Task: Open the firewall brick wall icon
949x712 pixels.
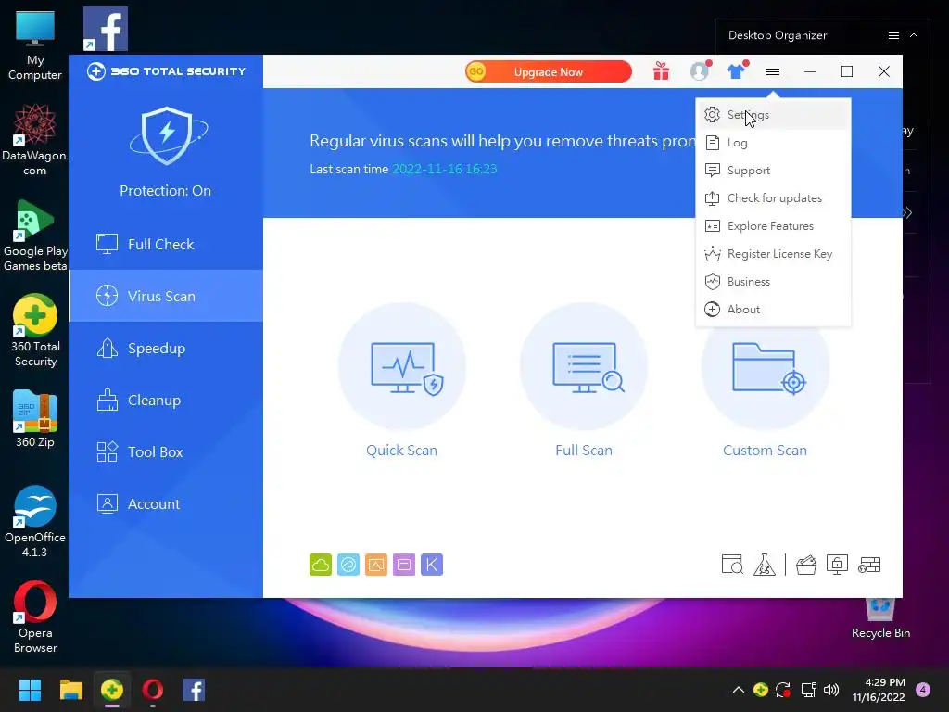Action: (x=869, y=565)
